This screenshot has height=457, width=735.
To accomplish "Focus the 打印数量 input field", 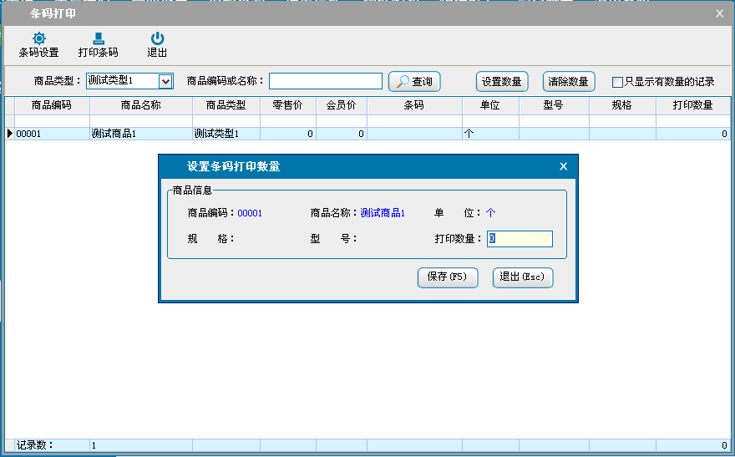I will click(x=520, y=239).
